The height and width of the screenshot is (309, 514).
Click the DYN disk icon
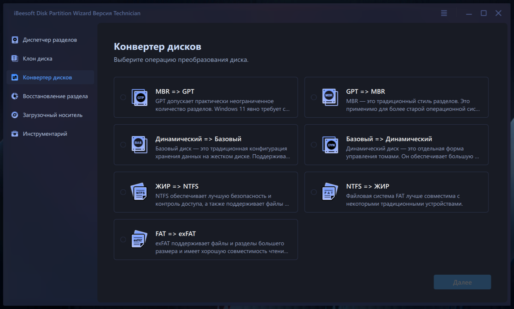click(330, 145)
